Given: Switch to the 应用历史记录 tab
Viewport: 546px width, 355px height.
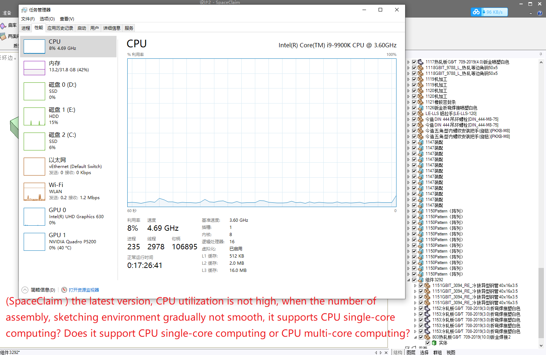Looking at the screenshot, I should pyautogui.click(x=60, y=28).
